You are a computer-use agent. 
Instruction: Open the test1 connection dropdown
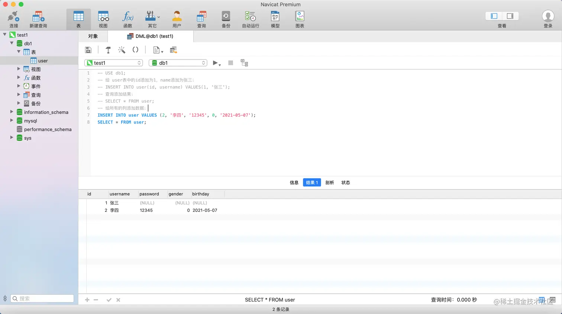coord(113,63)
